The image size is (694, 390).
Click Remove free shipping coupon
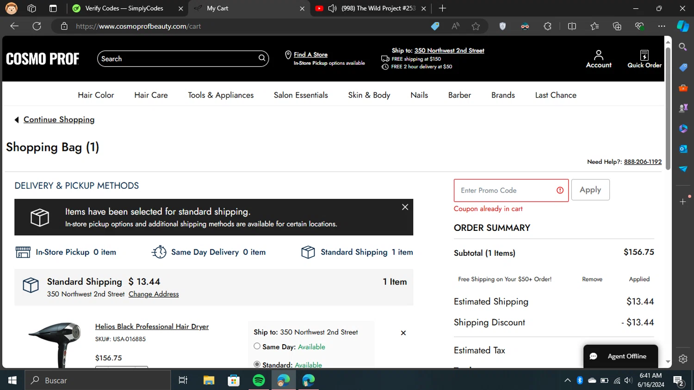point(592,279)
